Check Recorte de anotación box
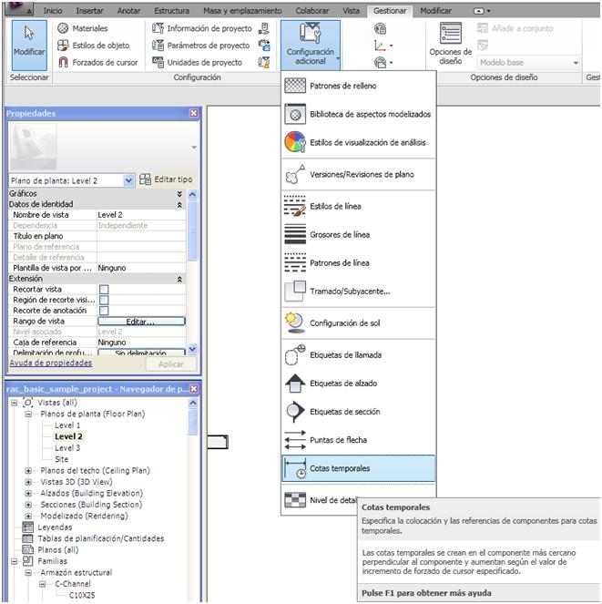The image size is (602, 604). click(104, 311)
